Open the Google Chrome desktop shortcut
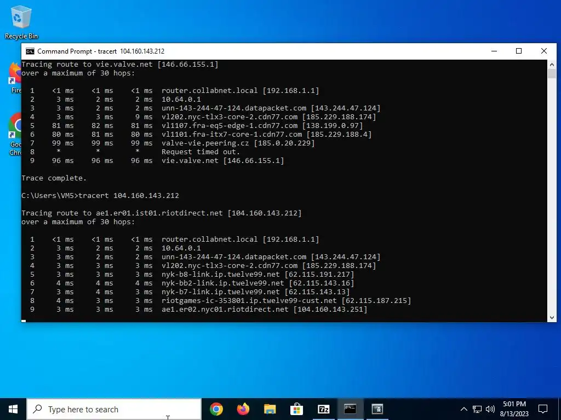The height and width of the screenshot is (420, 561). pos(15,134)
